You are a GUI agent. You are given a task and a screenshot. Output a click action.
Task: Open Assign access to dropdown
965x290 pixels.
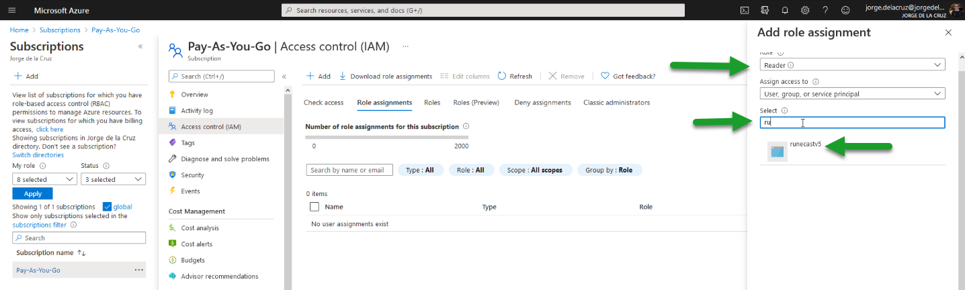coord(852,94)
